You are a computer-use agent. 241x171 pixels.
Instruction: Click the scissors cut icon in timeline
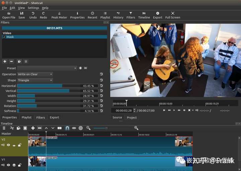[x=12, y=128]
